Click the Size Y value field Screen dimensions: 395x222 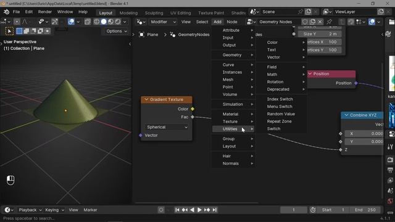coord(320,34)
